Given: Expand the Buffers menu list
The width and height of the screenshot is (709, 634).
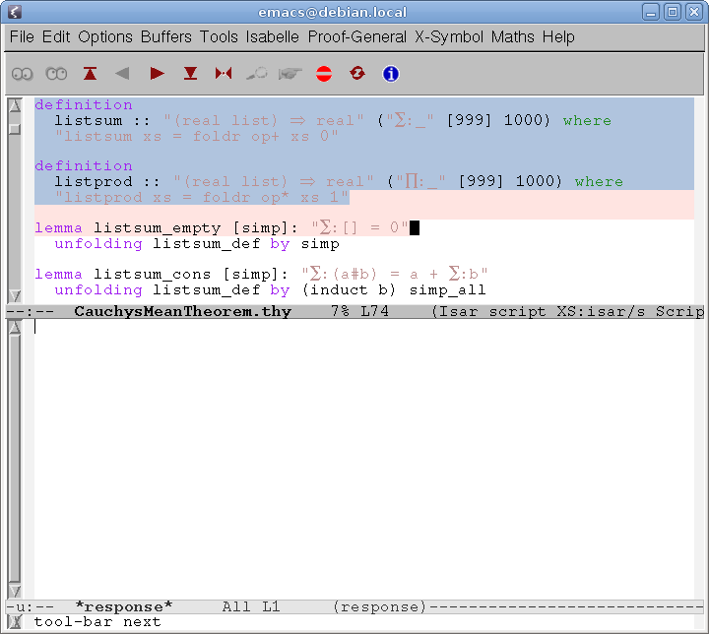Looking at the screenshot, I should click(x=166, y=37).
